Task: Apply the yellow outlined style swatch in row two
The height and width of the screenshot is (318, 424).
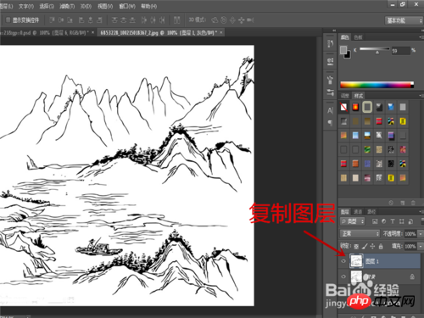Action: tap(403, 121)
